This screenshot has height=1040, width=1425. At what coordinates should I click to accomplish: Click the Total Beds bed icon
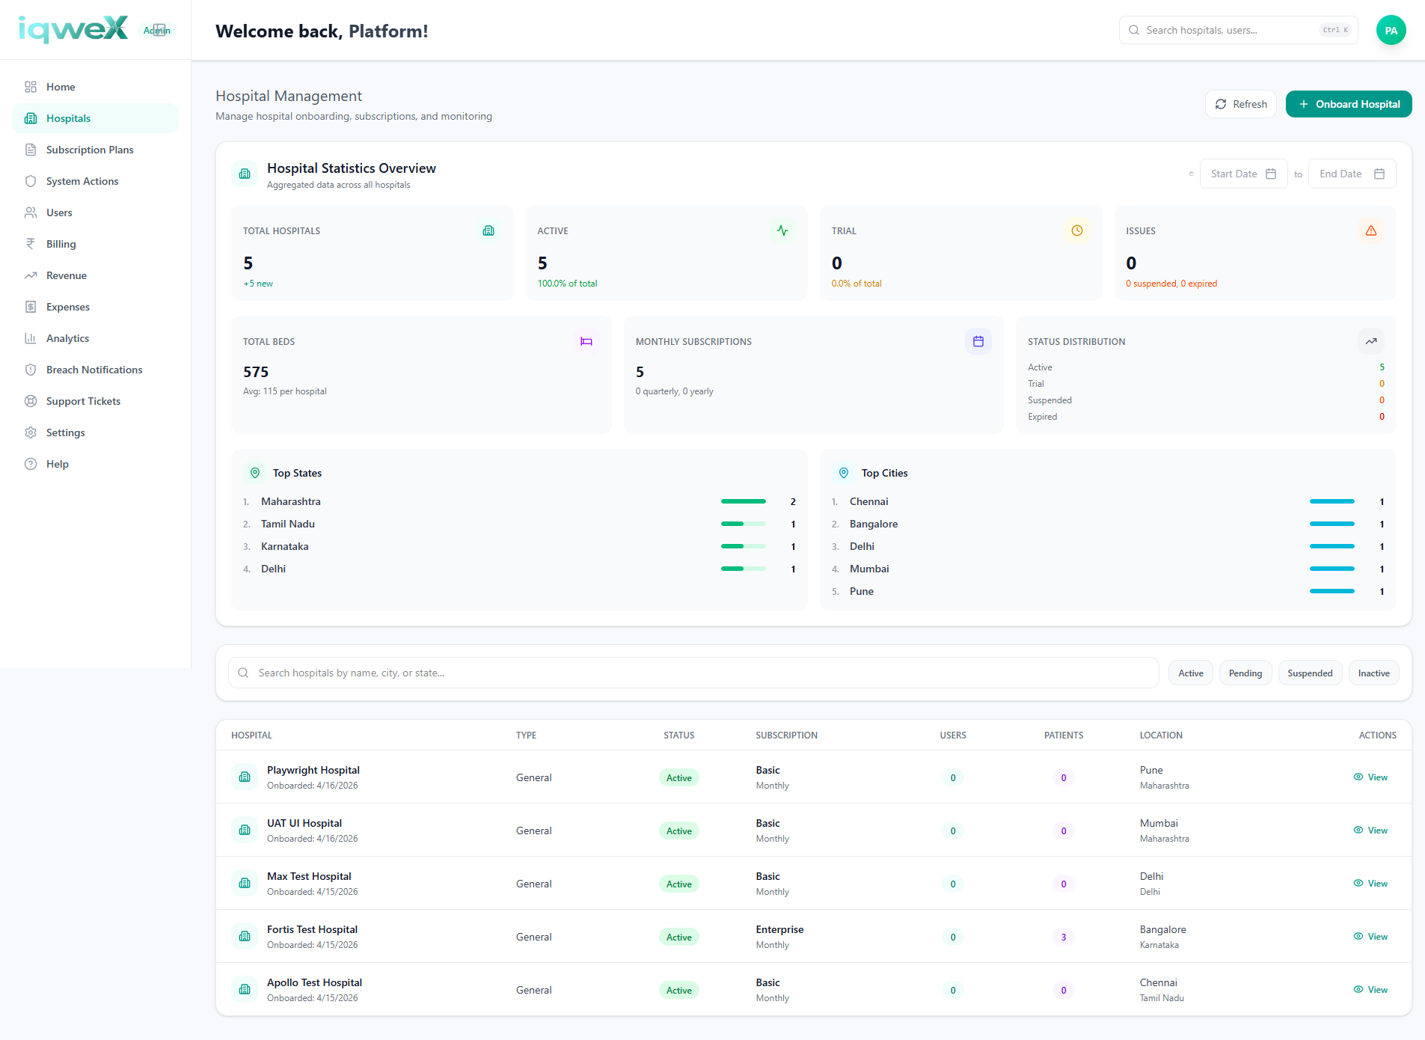point(586,341)
